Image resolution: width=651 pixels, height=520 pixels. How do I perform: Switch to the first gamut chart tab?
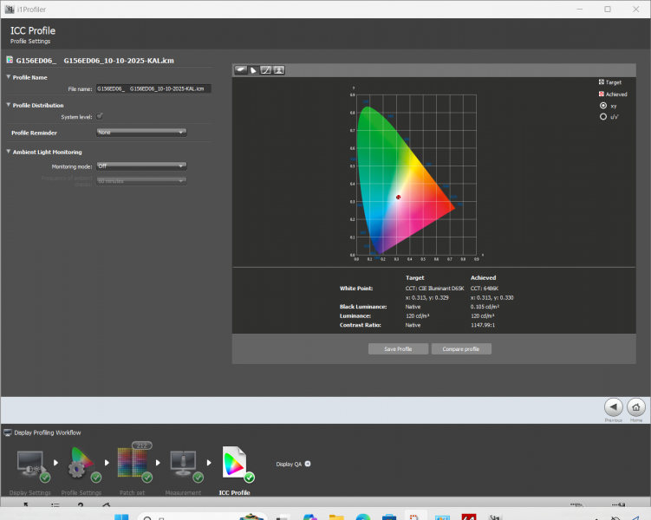[241, 70]
